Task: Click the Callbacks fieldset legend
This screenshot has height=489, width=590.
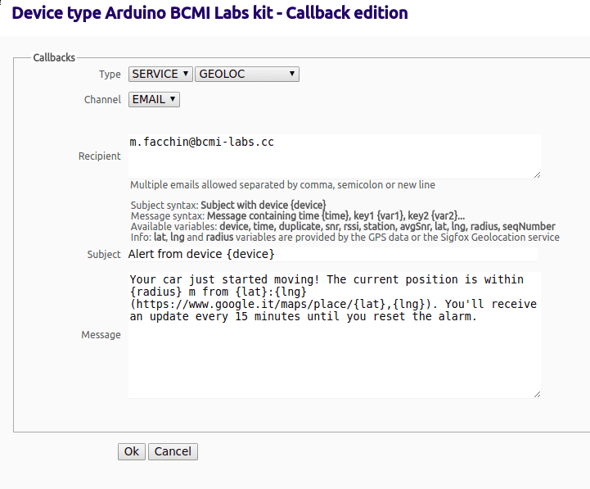Action: tap(54, 57)
